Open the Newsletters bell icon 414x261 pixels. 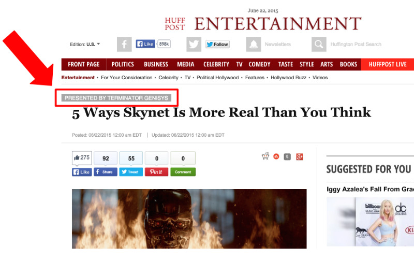coord(254,44)
